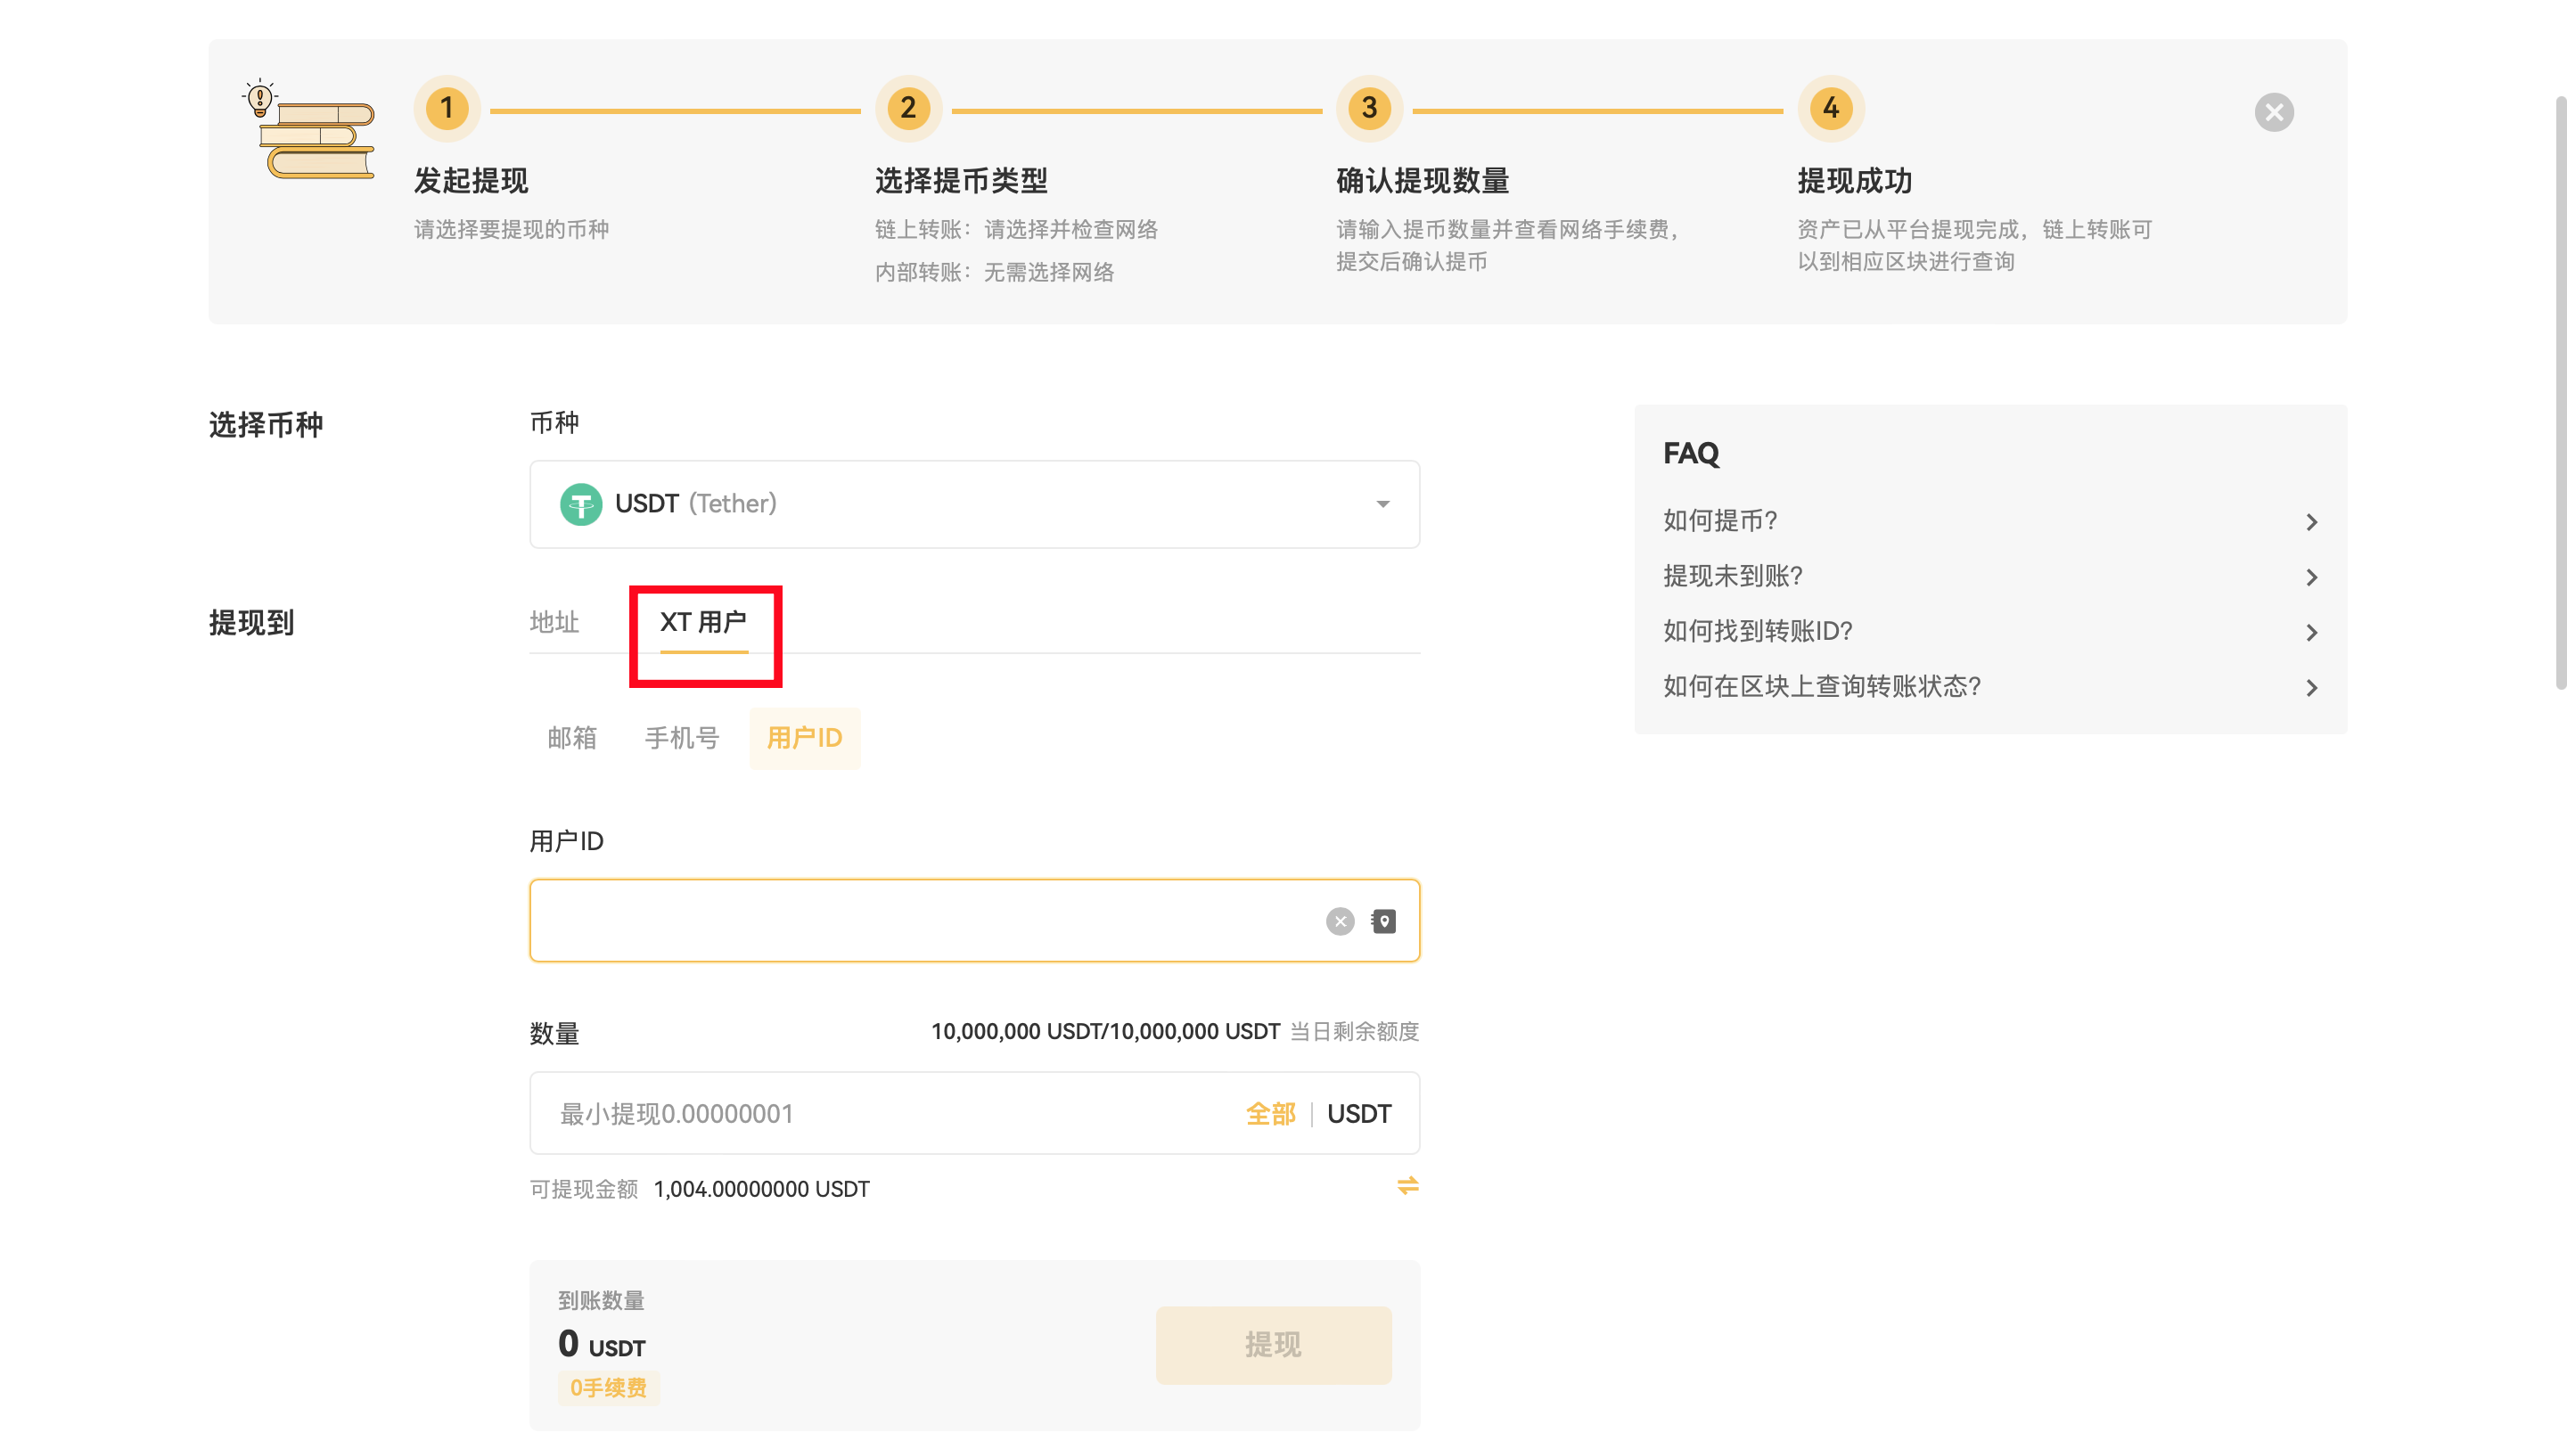Expand FAQ item 如何在区块上查询转账状态?
Screen dimensions: 2567x1449
point(1990,688)
